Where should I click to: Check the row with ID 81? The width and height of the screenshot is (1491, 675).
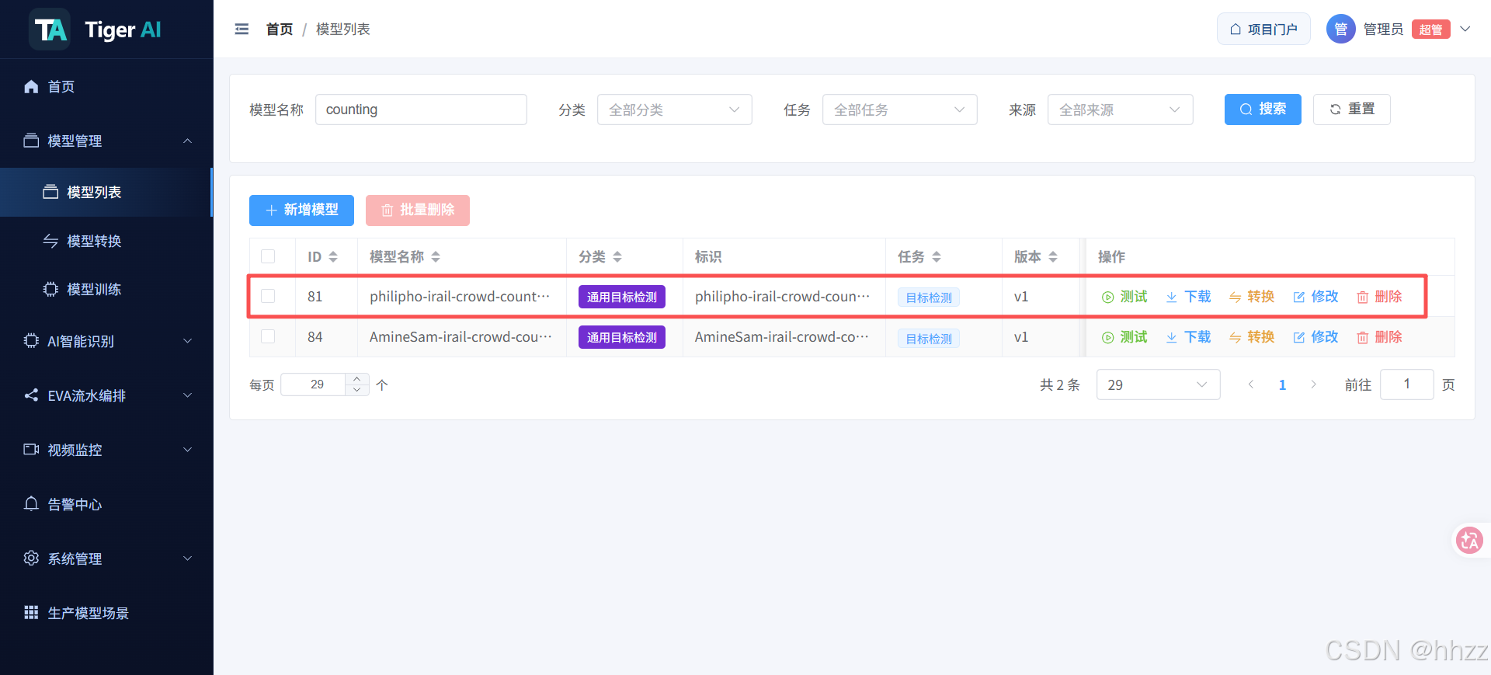click(x=268, y=296)
